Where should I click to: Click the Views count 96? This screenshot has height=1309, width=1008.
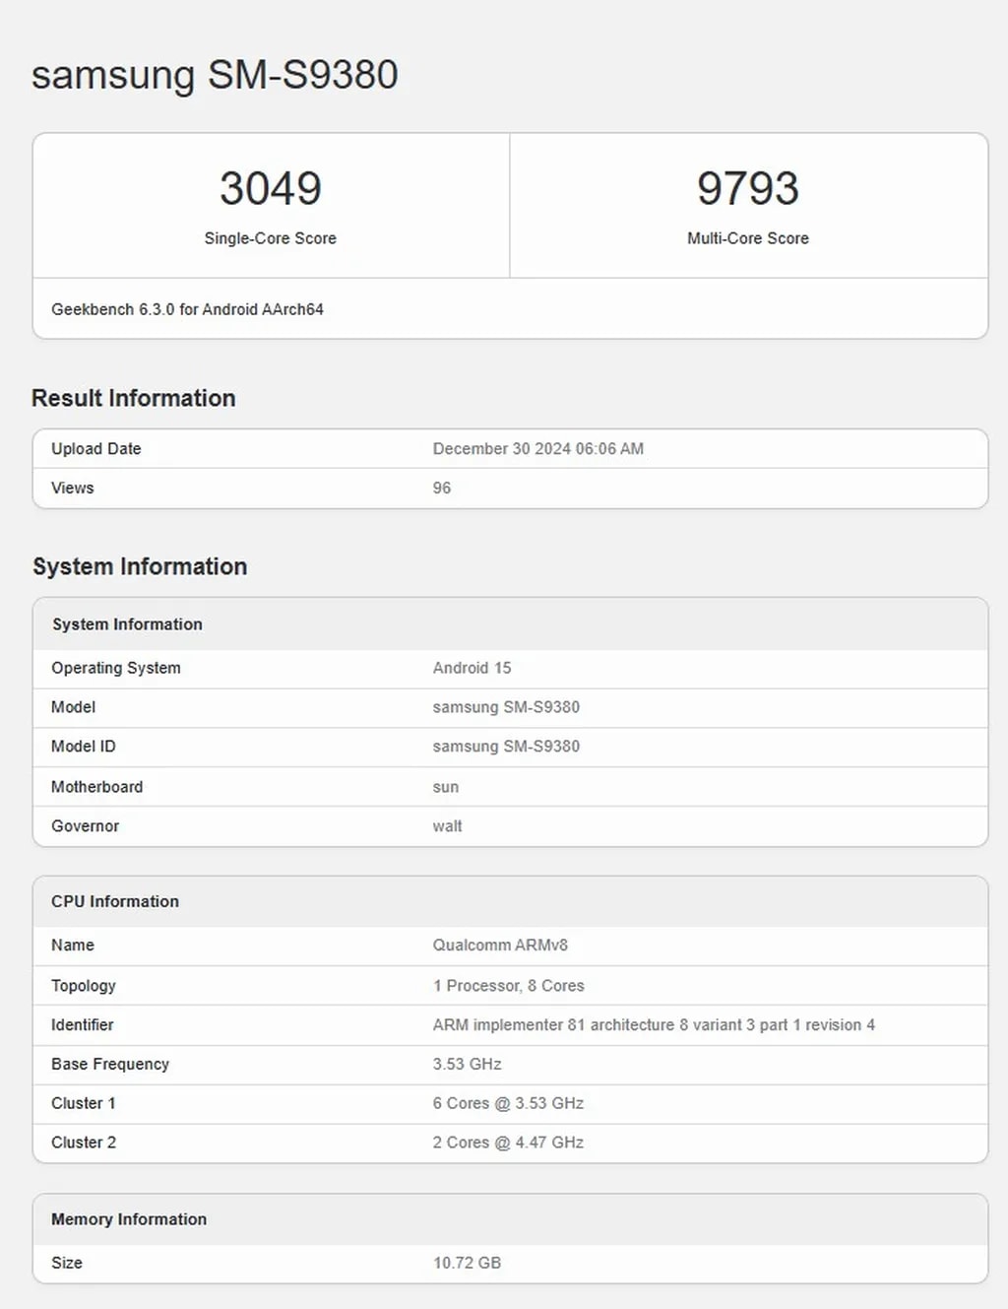coord(441,488)
